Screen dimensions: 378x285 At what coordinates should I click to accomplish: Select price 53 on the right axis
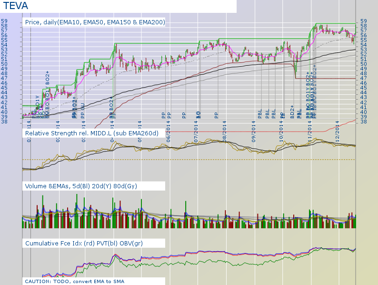(364, 50)
